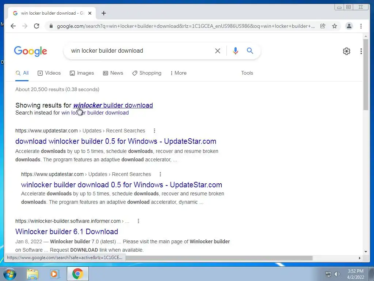
Task: Open the volume speaker tray icon
Action: (x=337, y=274)
